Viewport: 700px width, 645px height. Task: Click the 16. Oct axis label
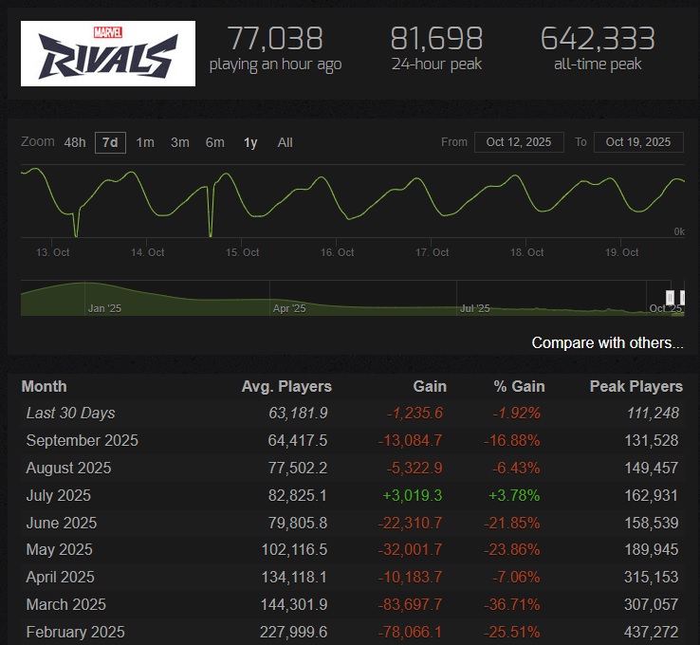[337, 252]
